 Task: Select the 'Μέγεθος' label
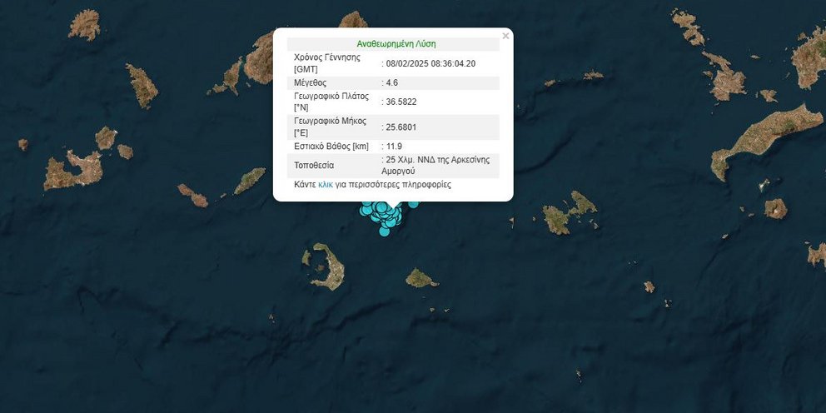tap(311, 82)
